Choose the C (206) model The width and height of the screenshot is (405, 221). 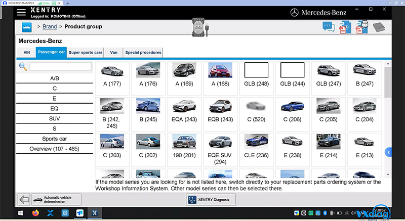click(x=293, y=114)
